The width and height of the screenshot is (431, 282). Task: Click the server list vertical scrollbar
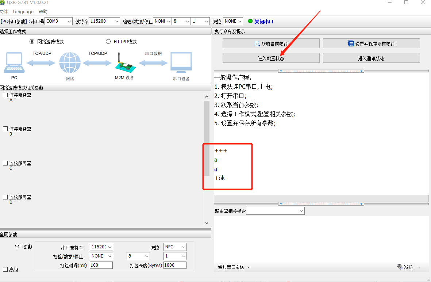[207, 139]
